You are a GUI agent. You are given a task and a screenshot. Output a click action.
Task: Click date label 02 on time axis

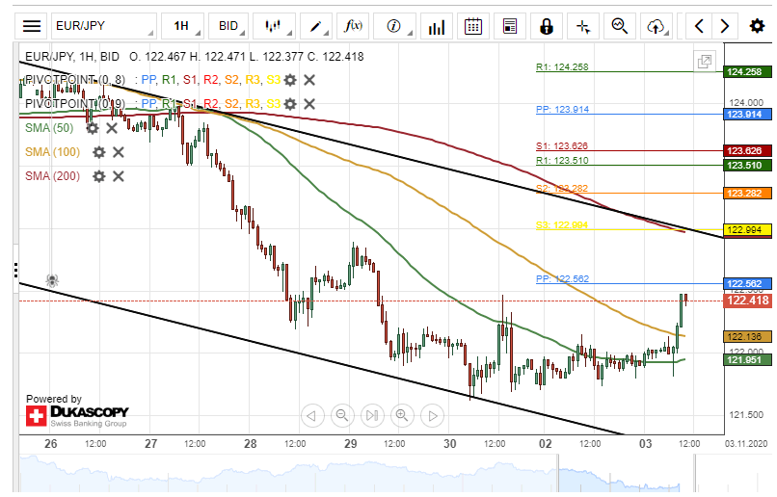(545, 443)
